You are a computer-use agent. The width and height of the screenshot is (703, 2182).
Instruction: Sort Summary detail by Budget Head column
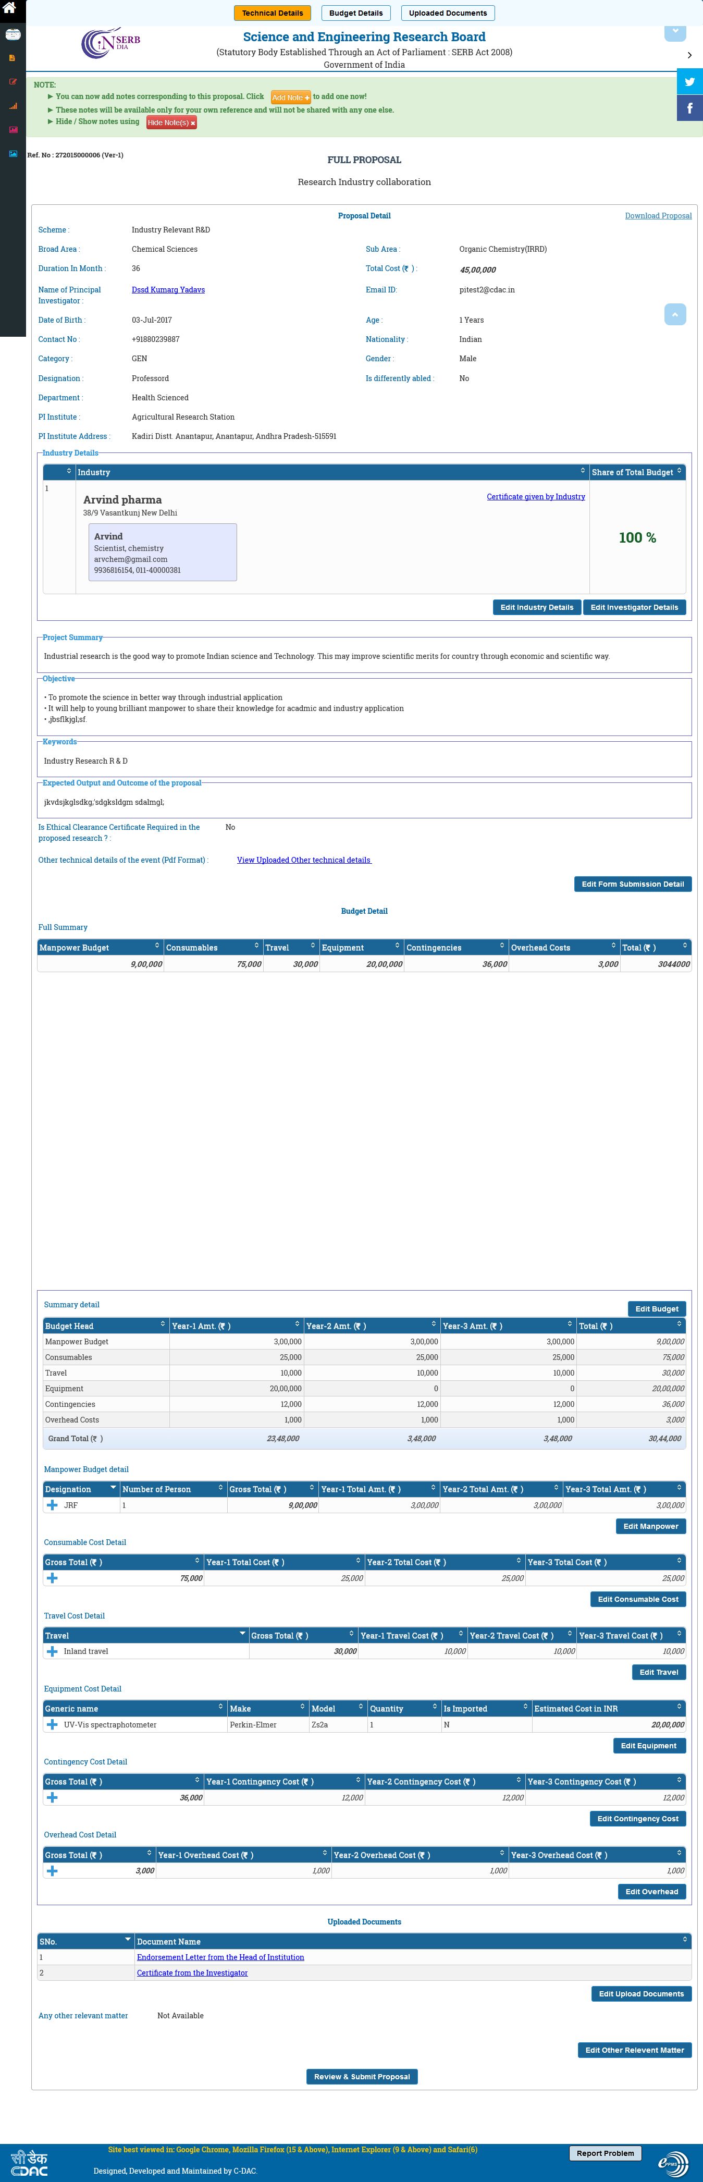[x=106, y=1326]
